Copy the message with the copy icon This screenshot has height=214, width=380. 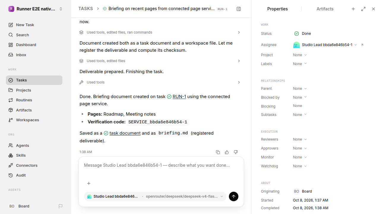(218, 152)
